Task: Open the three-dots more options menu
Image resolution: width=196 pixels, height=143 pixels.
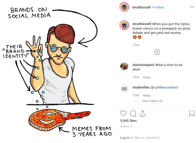Action: [192, 7]
